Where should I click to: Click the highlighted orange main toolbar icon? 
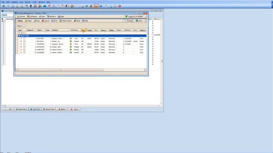96,6
